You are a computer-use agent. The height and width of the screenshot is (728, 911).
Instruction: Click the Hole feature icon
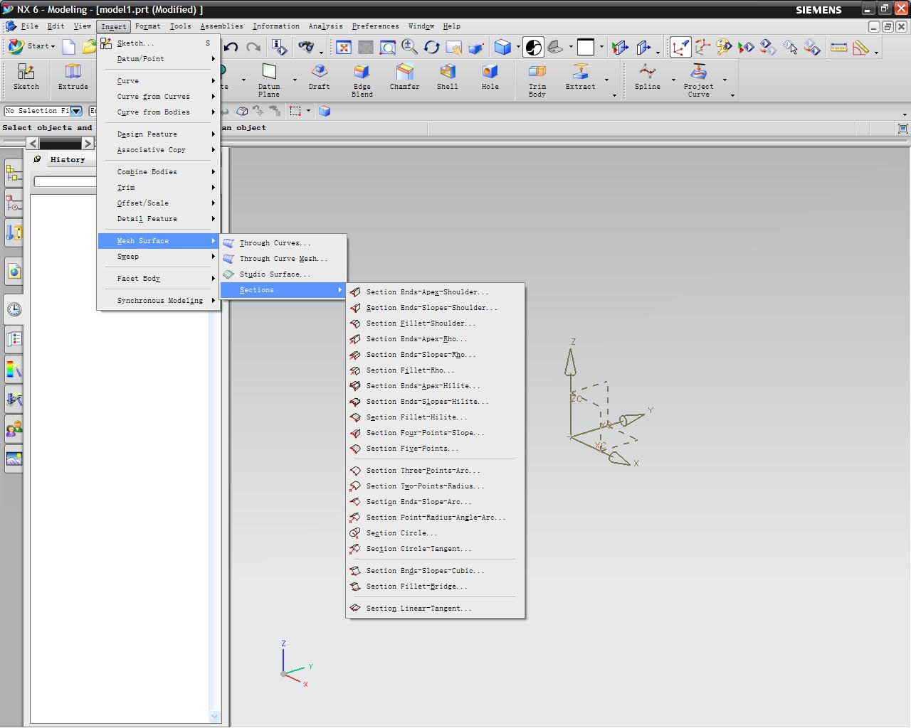tap(490, 77)
